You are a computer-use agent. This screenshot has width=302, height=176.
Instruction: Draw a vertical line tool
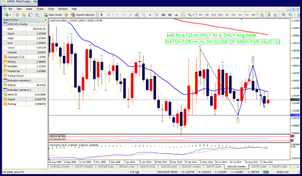click(117, 15)
